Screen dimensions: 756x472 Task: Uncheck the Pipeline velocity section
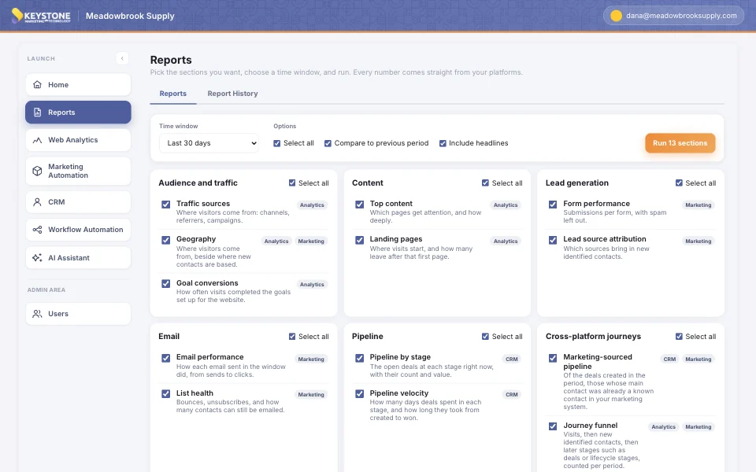pyautogui.click(x=360, y=393)
